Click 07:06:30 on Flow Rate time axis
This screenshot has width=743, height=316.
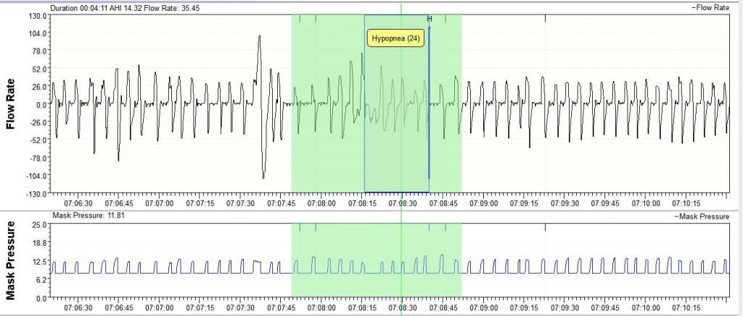click(x=78, y=205)
